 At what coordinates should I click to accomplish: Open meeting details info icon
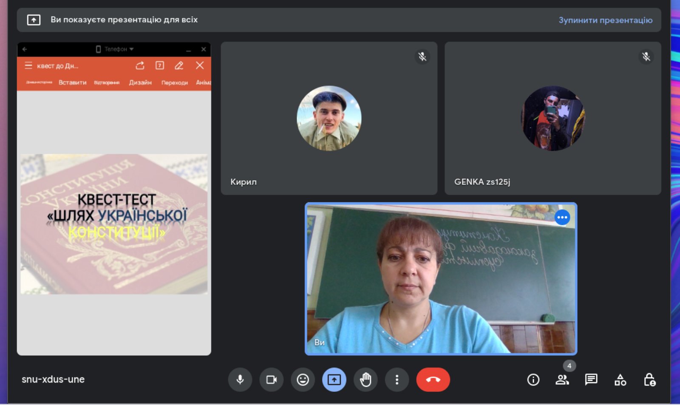533,380
